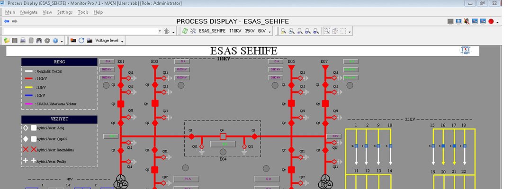The width and height of the screenshot is (521, 189).
Task: Click the 35KV display shortcut button
Action: [249, 31]
